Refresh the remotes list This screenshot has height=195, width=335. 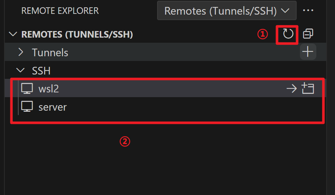coord(288,34)
